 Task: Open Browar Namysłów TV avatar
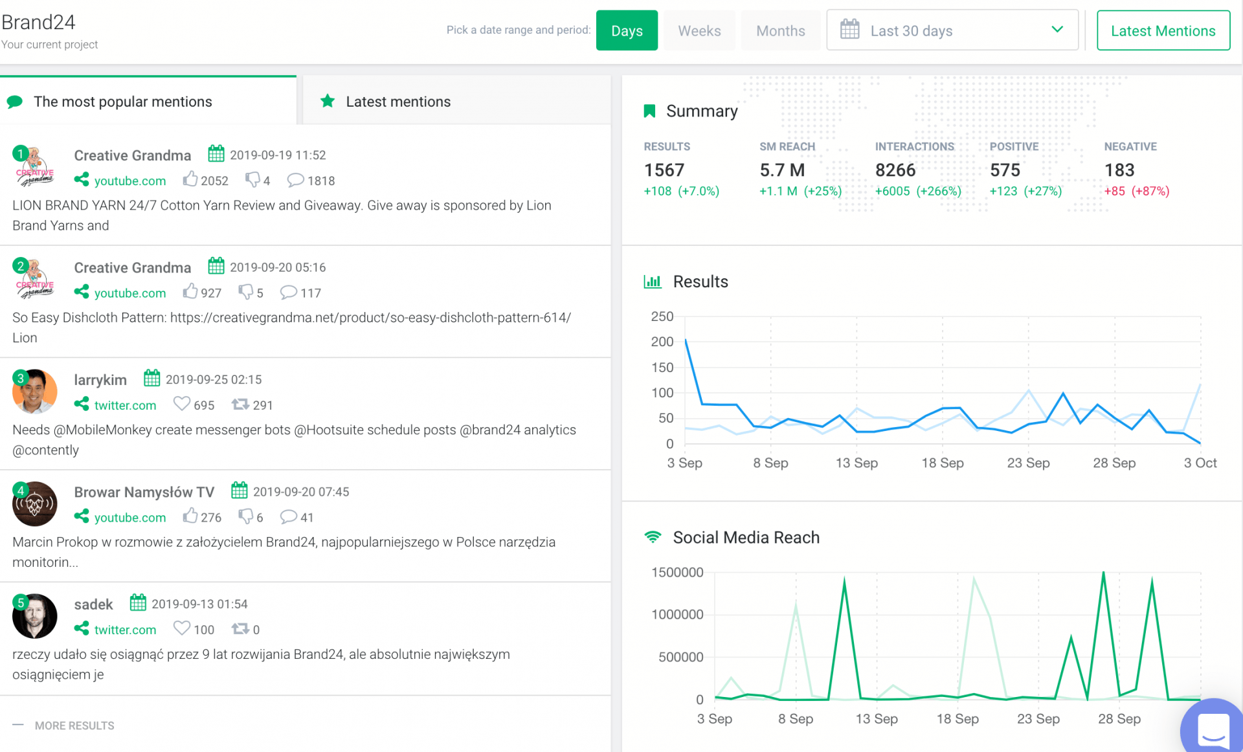tap(34, 503)
